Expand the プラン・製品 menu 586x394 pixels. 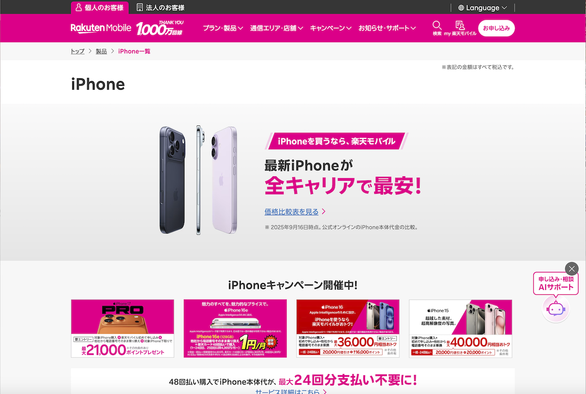[223, 28]
